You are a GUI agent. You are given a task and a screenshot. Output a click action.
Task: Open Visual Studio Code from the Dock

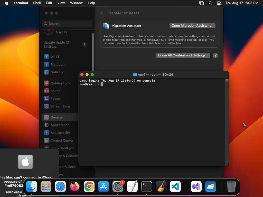175,186
